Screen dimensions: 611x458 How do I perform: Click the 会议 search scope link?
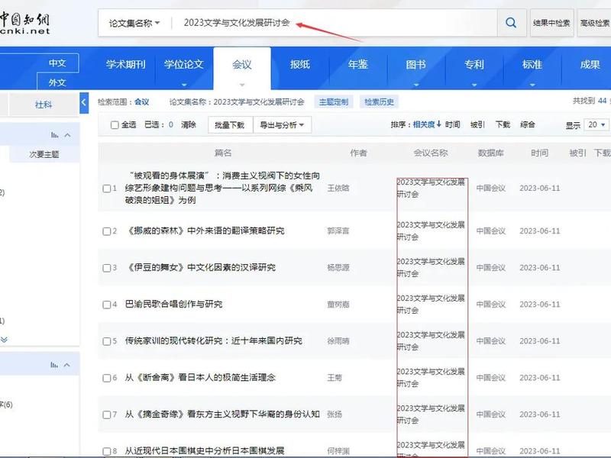142,102
